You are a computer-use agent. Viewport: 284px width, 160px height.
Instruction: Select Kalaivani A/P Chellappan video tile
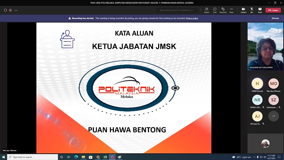click(x=266, y=46)
